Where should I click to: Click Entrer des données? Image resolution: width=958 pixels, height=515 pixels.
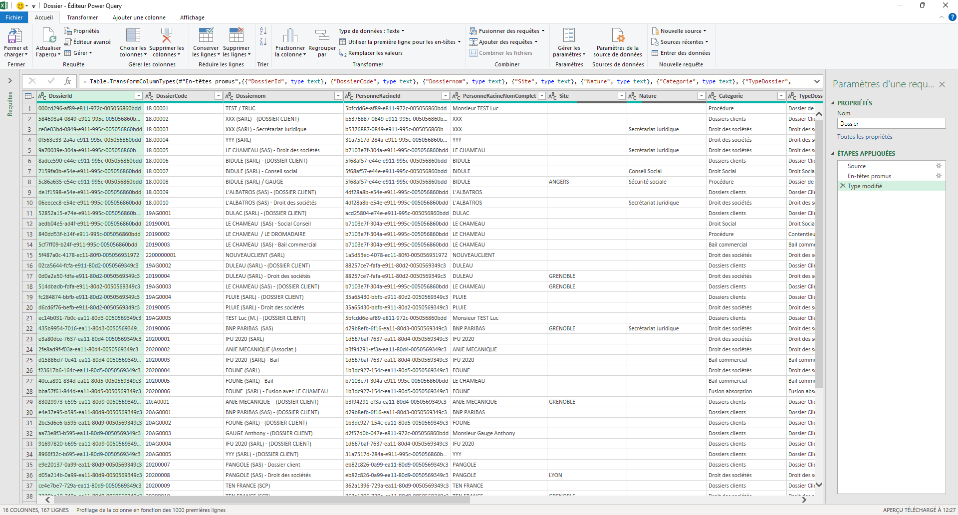tap(681, 53)
